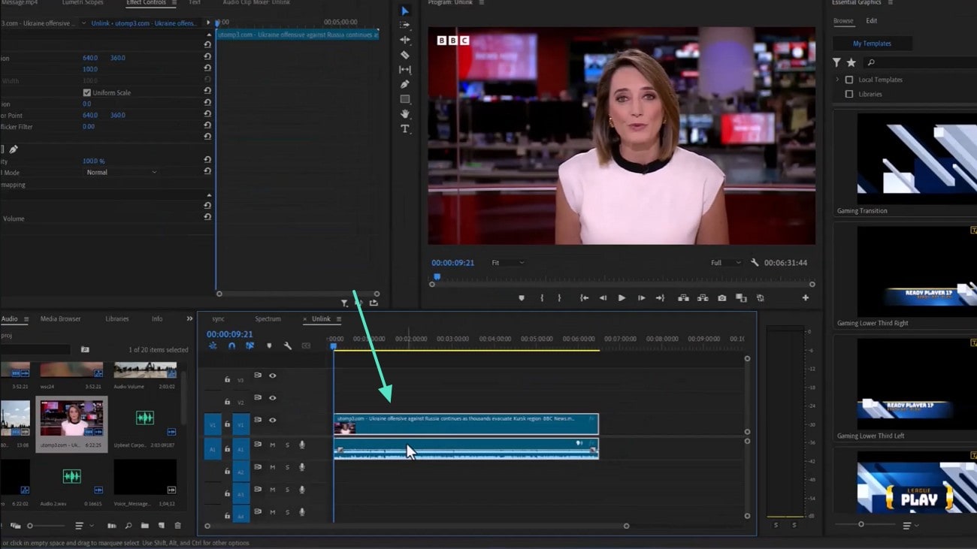The image size is (977, 549).
Task: Open the Normal blend mode dropdown
Action: [122, 173]
